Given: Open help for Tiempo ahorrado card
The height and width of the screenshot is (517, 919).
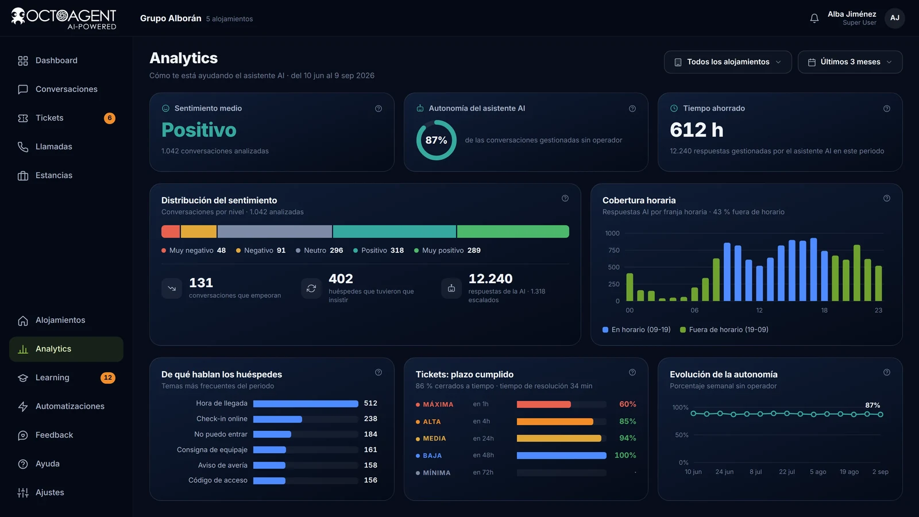Looking at the screenshot, I should (887, 109).
